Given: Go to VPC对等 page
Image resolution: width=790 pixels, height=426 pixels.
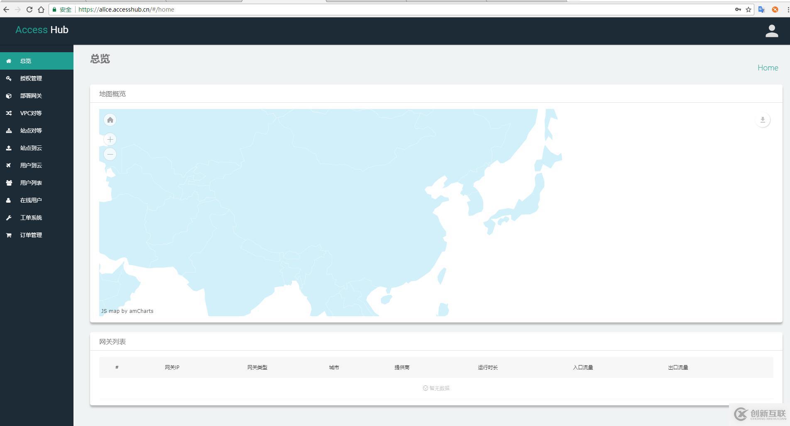Looking at the screenshot, I should pos(31,113).
